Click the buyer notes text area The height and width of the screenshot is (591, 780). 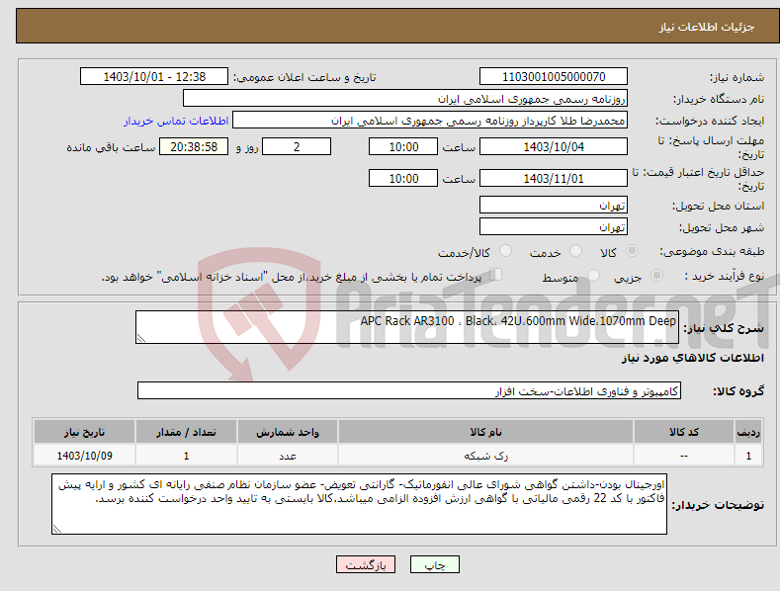pyautogui.click(x=359, y=504)
